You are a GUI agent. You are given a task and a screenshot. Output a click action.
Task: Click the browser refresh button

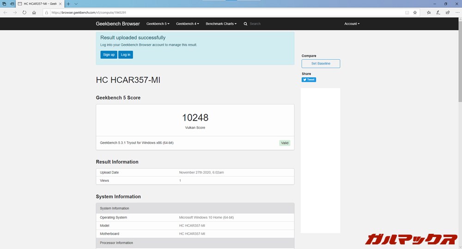coord(24,12)
